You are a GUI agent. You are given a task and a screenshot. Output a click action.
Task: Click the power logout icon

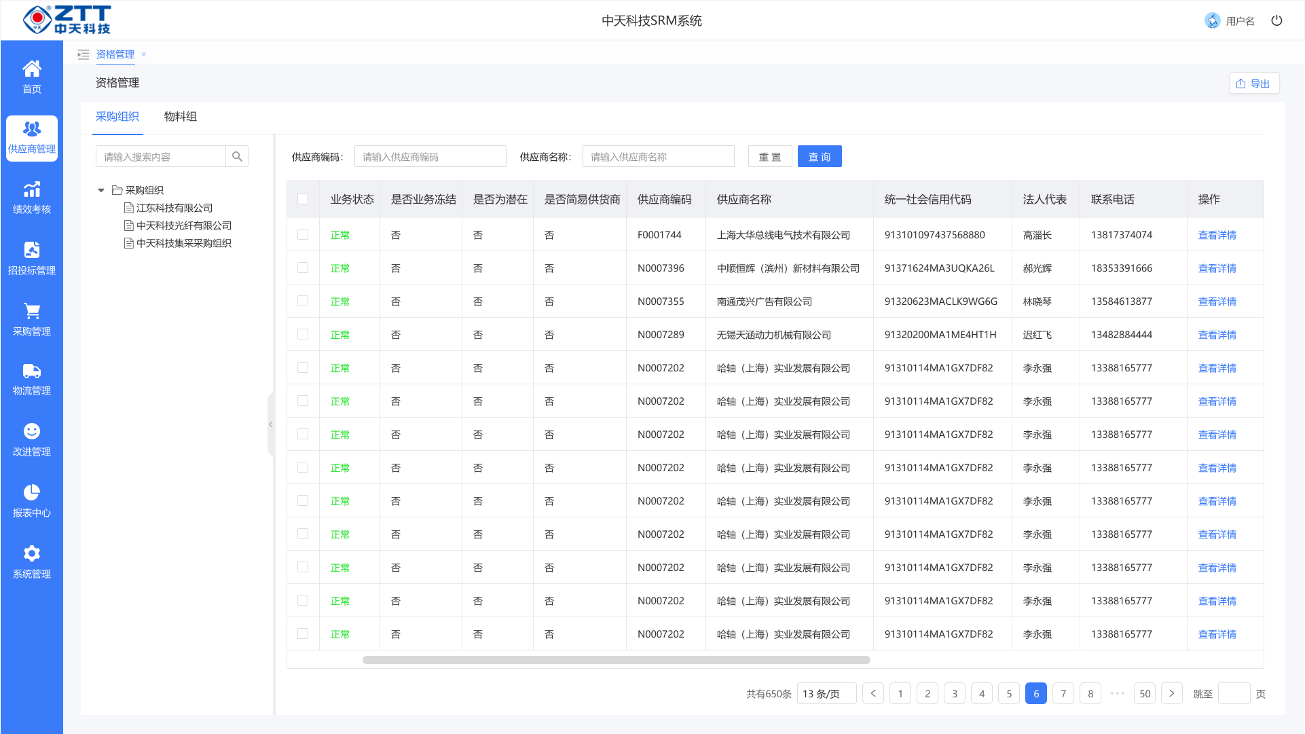click(x=1276, y=20)
